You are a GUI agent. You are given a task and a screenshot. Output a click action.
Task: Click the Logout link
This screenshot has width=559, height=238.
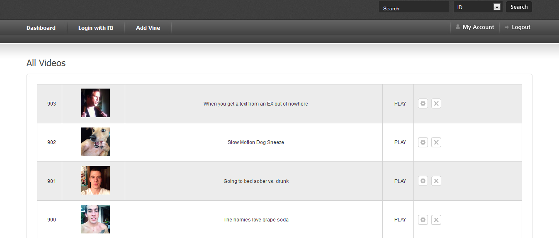tap(521, 27)
